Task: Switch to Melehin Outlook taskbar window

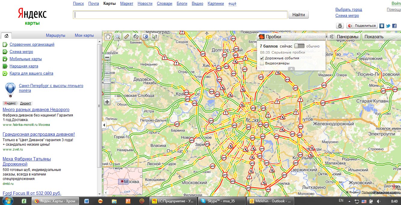Action: 270,201
